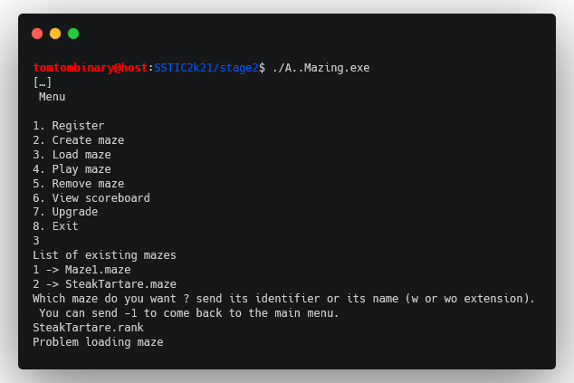Select the '5. Remove maze' menu line
The image size is (574, 383).
pyautogui.click(x=79, y=184)
